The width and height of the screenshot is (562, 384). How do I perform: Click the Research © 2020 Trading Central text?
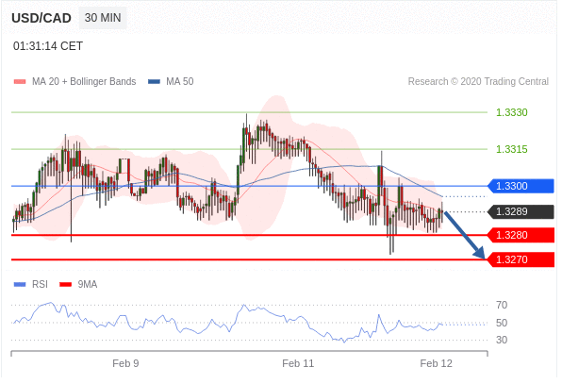(x=478, y=82)
